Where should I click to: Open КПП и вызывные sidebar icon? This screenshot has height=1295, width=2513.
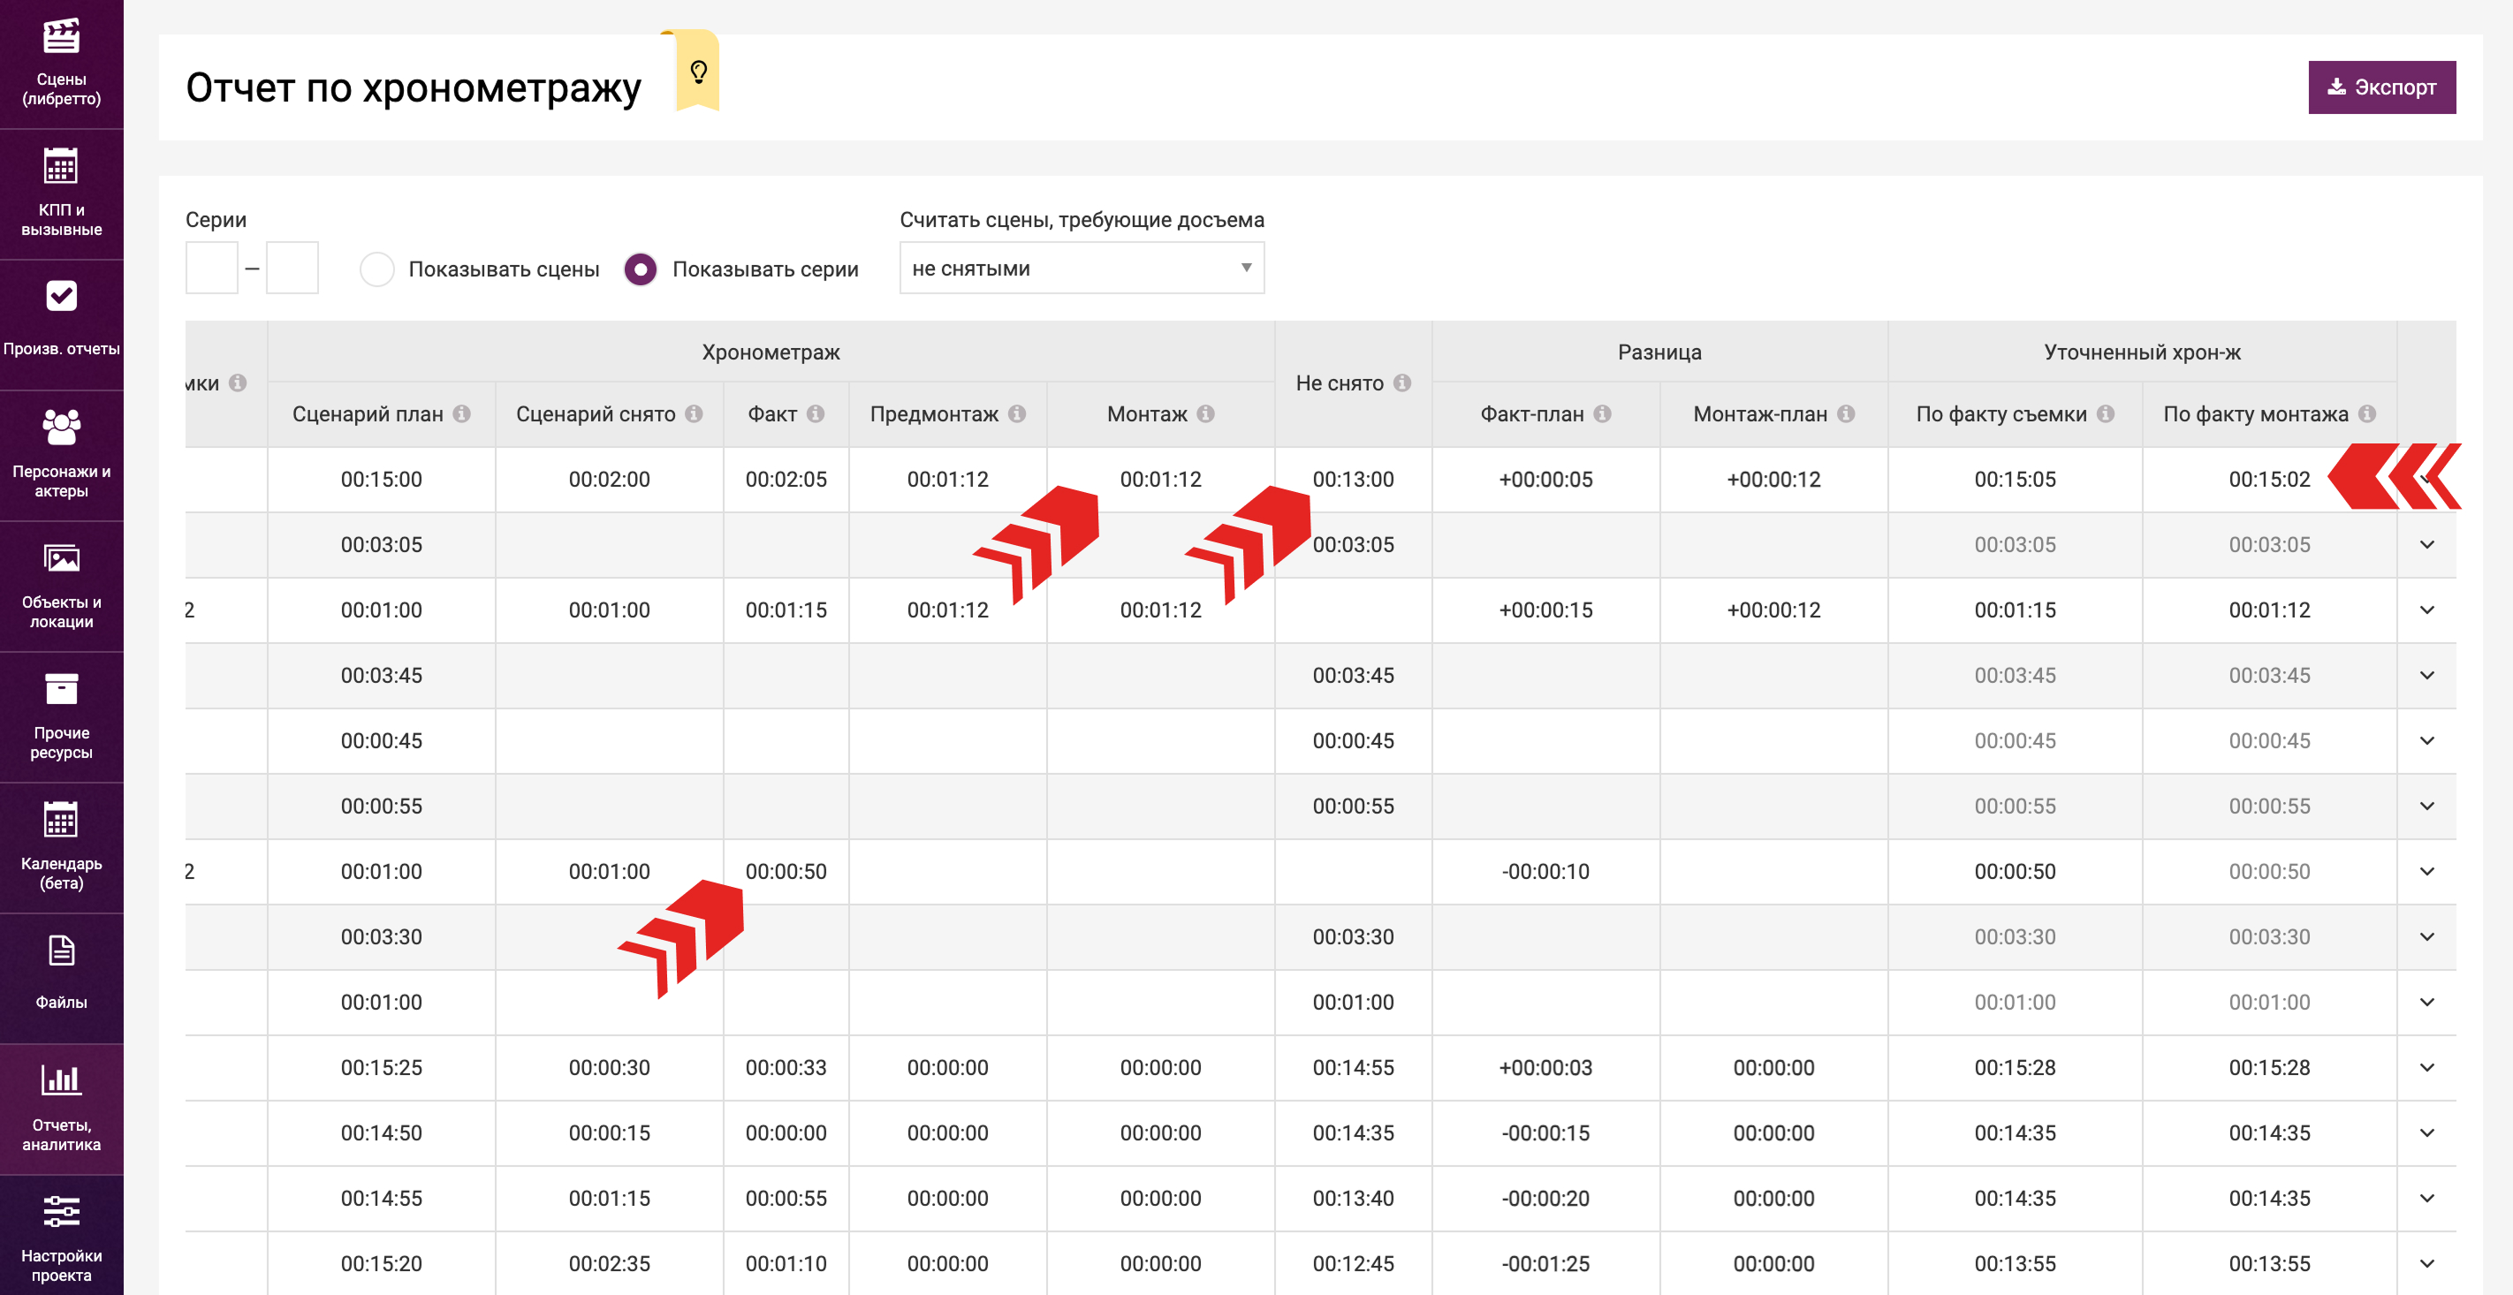point(62,168)
